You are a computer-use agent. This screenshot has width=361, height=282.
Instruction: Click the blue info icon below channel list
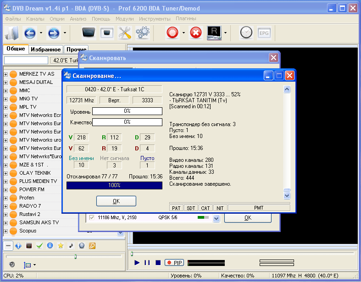[x=50, y=246]
